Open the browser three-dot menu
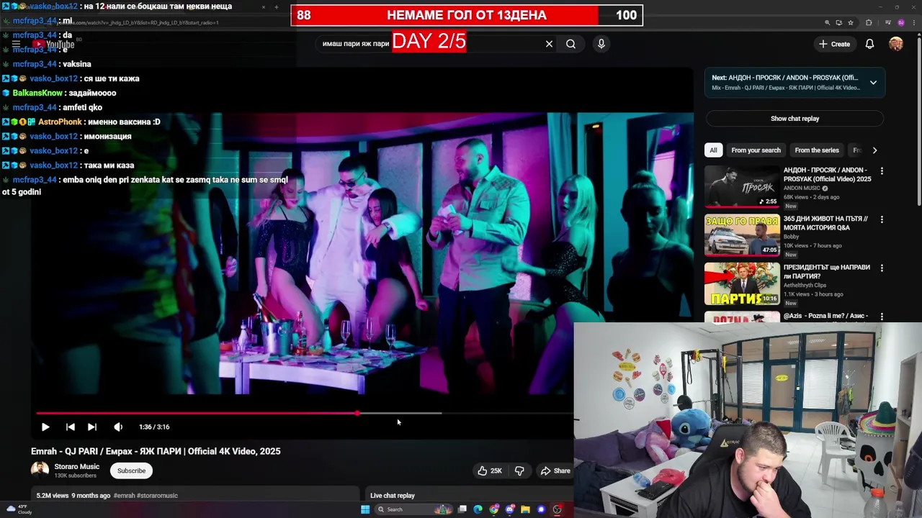The image size is (922, 518). click(x=914, y=23)
